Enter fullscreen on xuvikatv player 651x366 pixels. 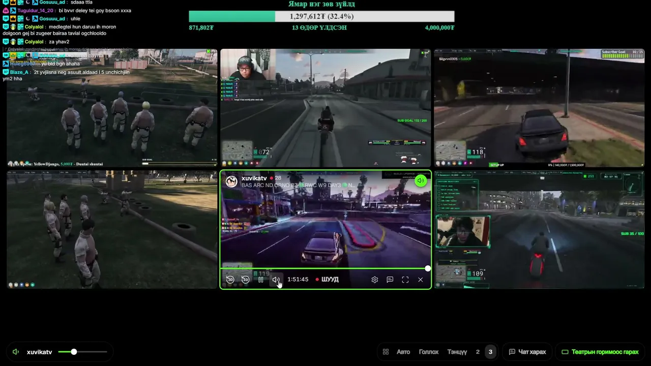405,280
